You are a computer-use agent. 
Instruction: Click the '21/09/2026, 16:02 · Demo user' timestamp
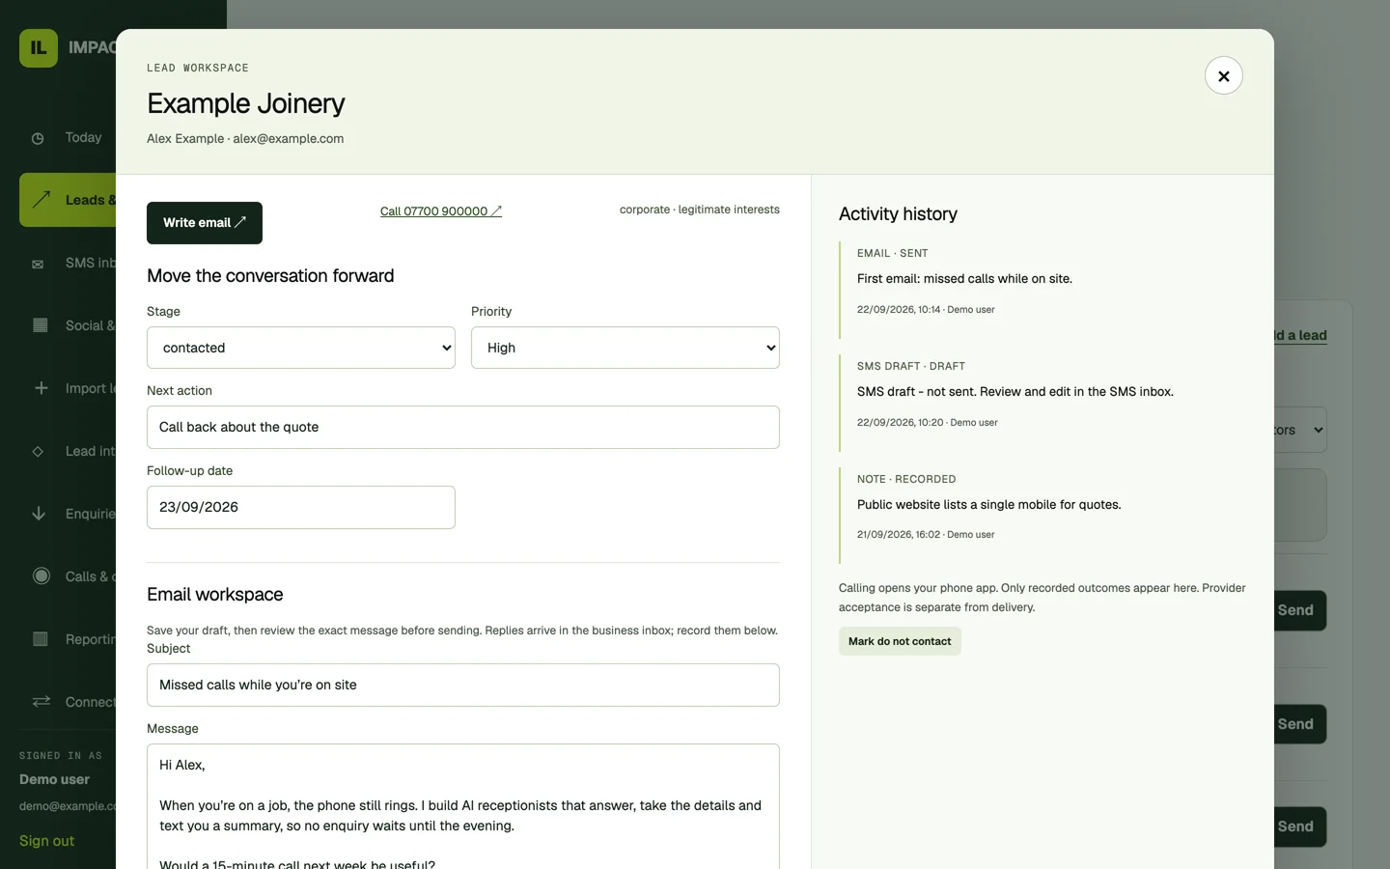(x=926, y=535)
